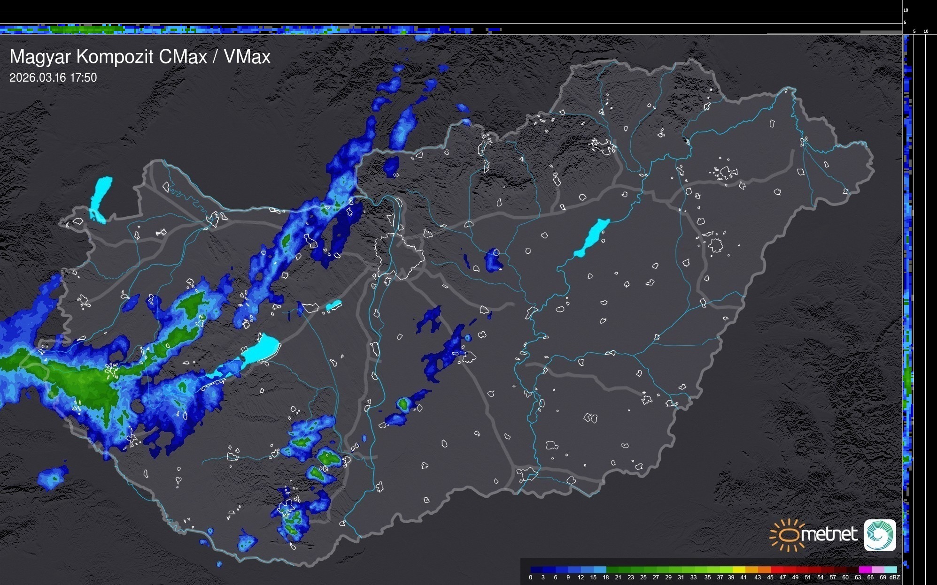The image size is (937, 585).
Task: Pick the light cyan 69 dBZ swatch
Action: (x=891, y=570)
